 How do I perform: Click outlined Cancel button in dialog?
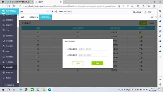[x=78, y=63]
